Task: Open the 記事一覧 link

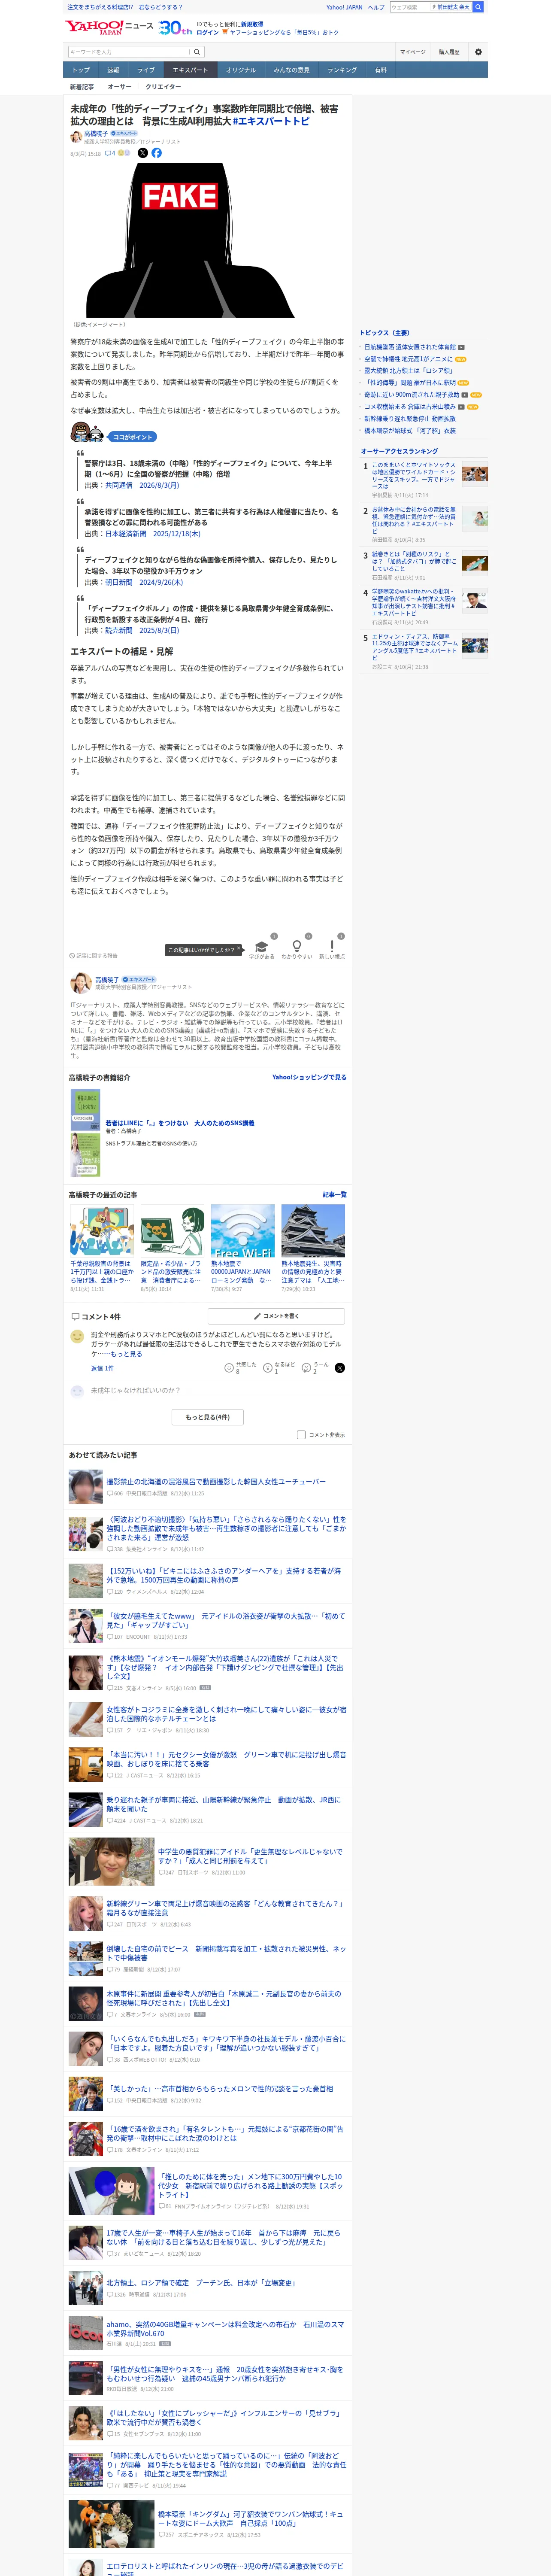Action: click(335, 1194)
